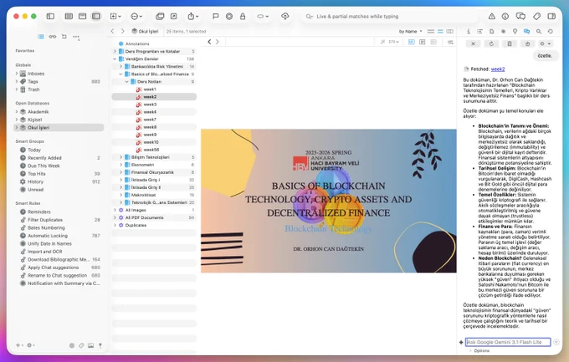Select All PDF Documents smart group
Viewport: 569px width, 362px height.
tap(144, 217)
